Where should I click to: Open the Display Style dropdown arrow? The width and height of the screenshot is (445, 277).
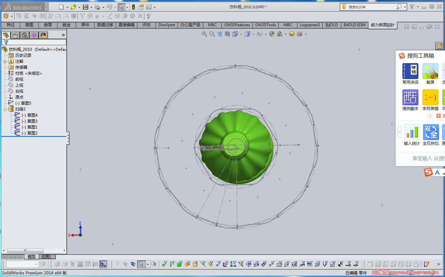253,34
